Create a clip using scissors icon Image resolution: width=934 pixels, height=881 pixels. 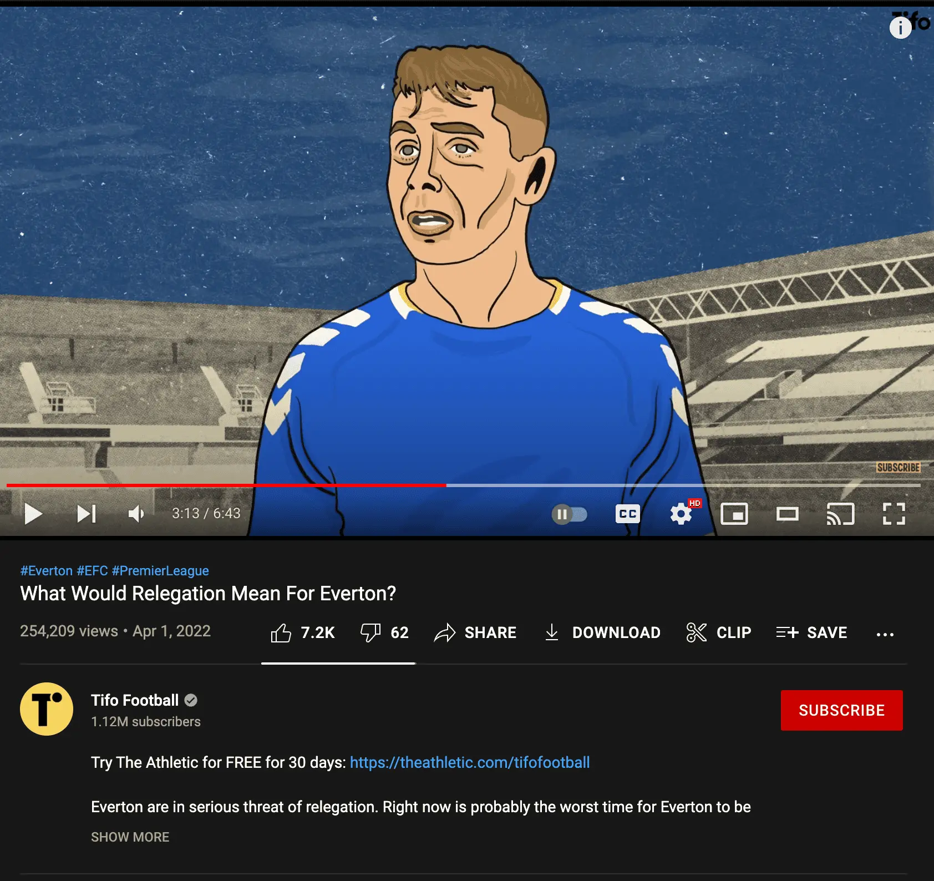pos(719,632)
